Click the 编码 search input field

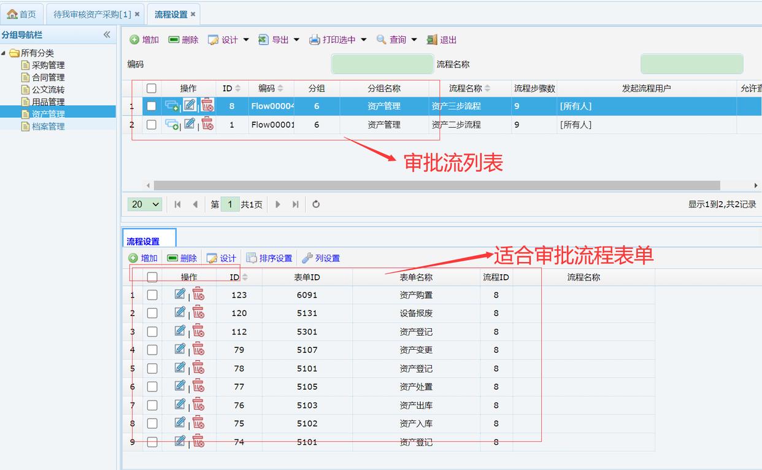coord(382,64)
